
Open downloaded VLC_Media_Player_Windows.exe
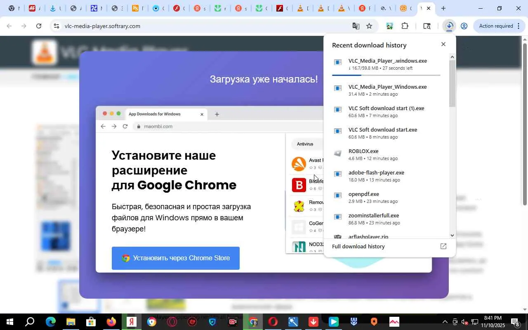[x=386, y=90]
